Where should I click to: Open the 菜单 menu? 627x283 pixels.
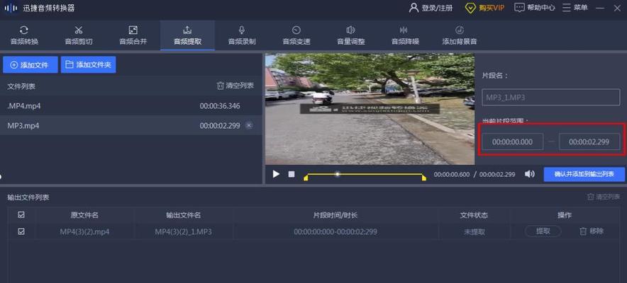coord(575,8)
